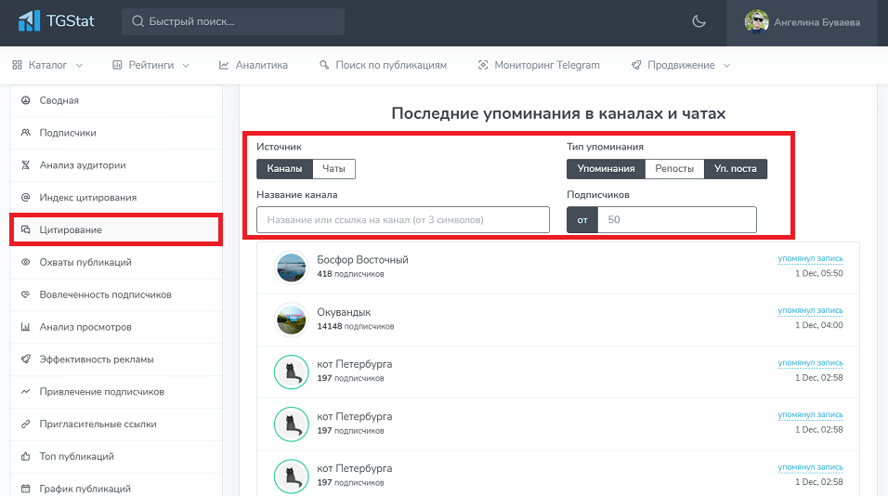
Task: Click the TGStat logo icon
Action: [30, 20]
